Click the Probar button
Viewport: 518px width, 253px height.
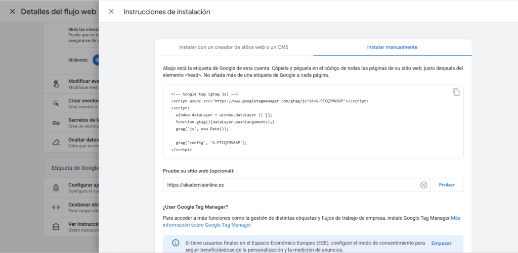(447, 185)
